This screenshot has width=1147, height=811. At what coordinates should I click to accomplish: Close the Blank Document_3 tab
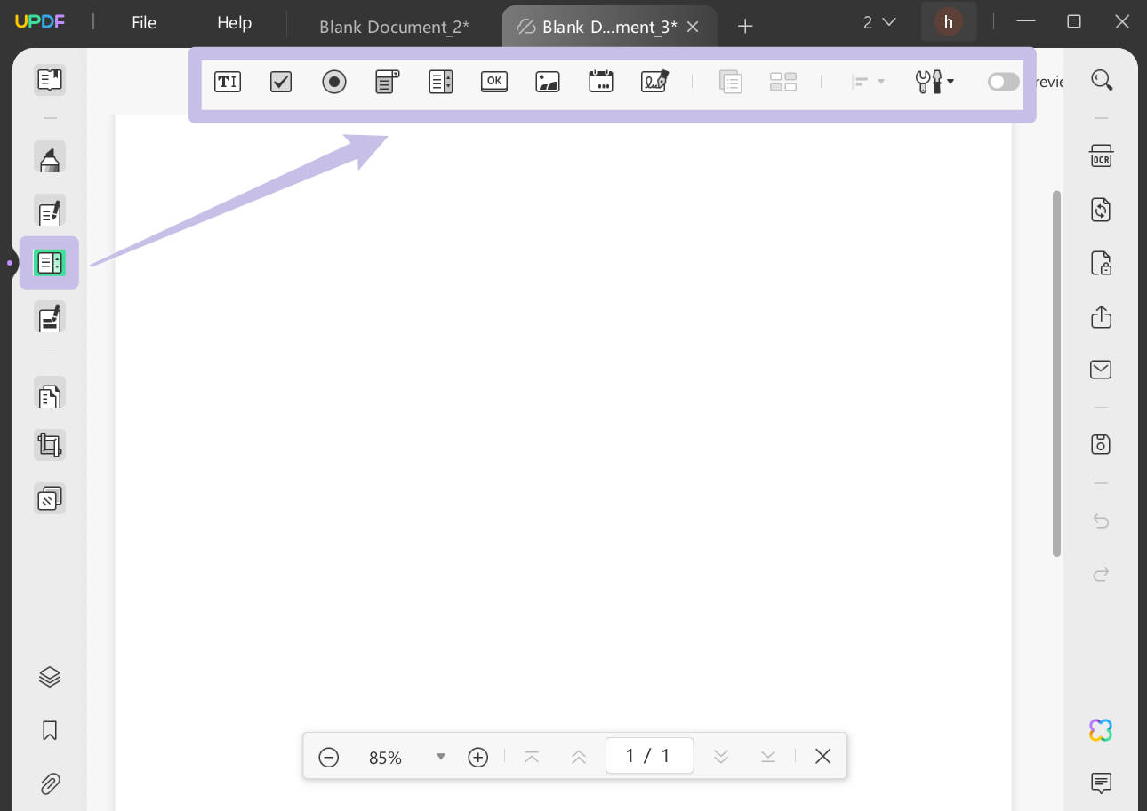click(x=693, y=27)
